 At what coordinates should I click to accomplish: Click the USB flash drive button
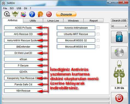point(119,37)
